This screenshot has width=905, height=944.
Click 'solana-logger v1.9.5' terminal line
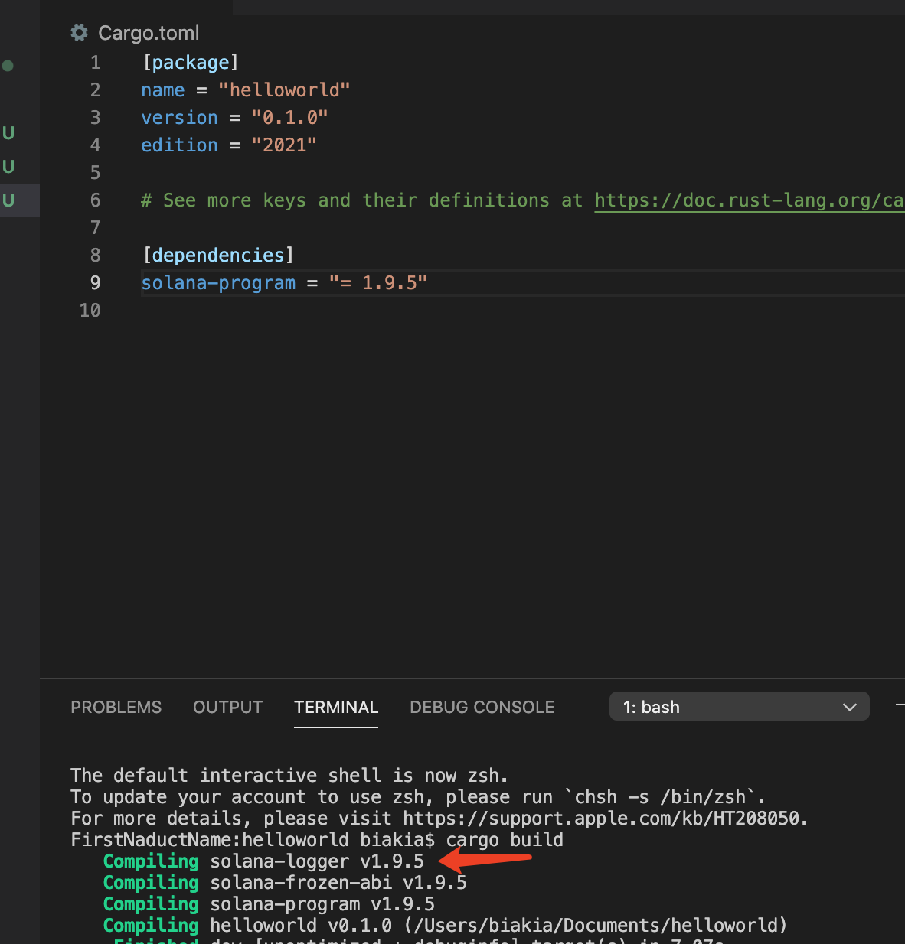click(x=317, y=861)
